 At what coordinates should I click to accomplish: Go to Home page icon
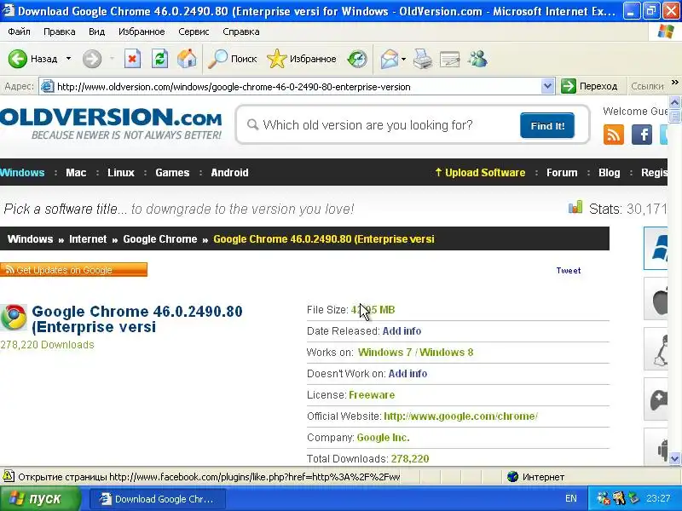click(x=187, y=59)
